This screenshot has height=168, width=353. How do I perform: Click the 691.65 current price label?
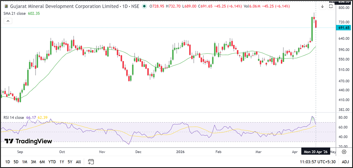[x=344, y=28]
